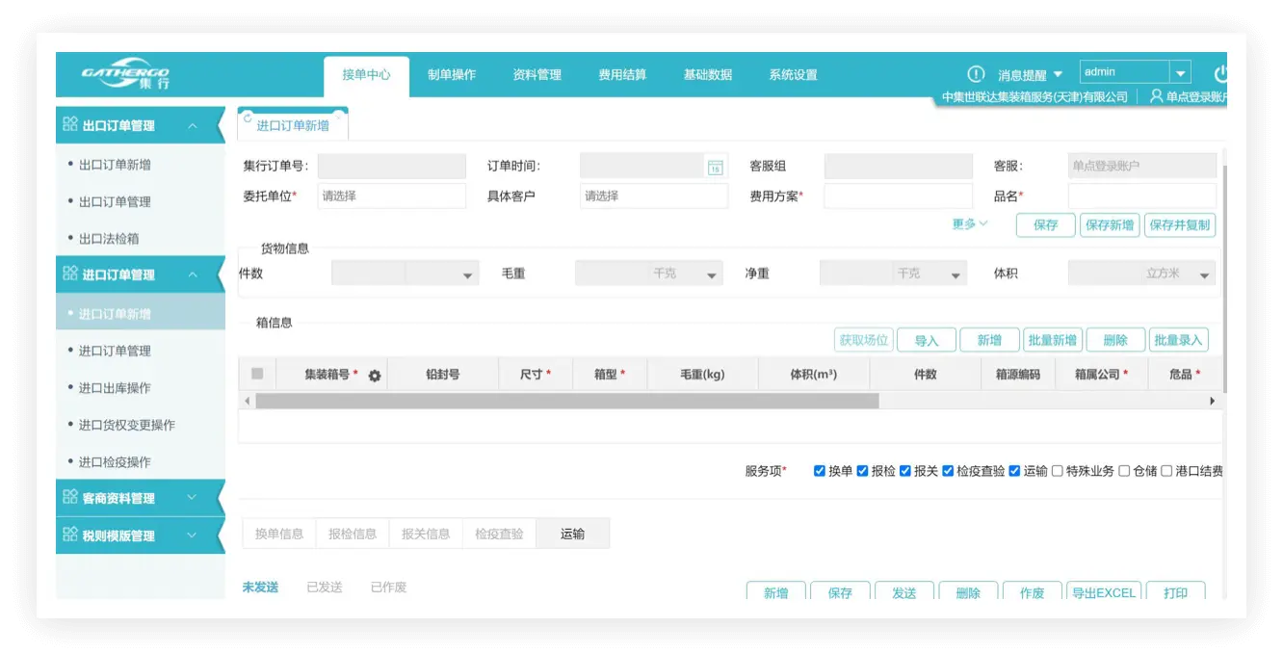Click the grid icon of 出口订单管理 header
The width and height of the screenshot is (1283, 653).
(69, 124)
